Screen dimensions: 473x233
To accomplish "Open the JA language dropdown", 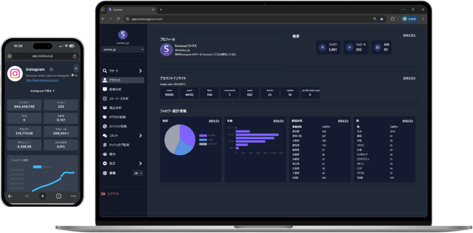I will pos(138,173).
